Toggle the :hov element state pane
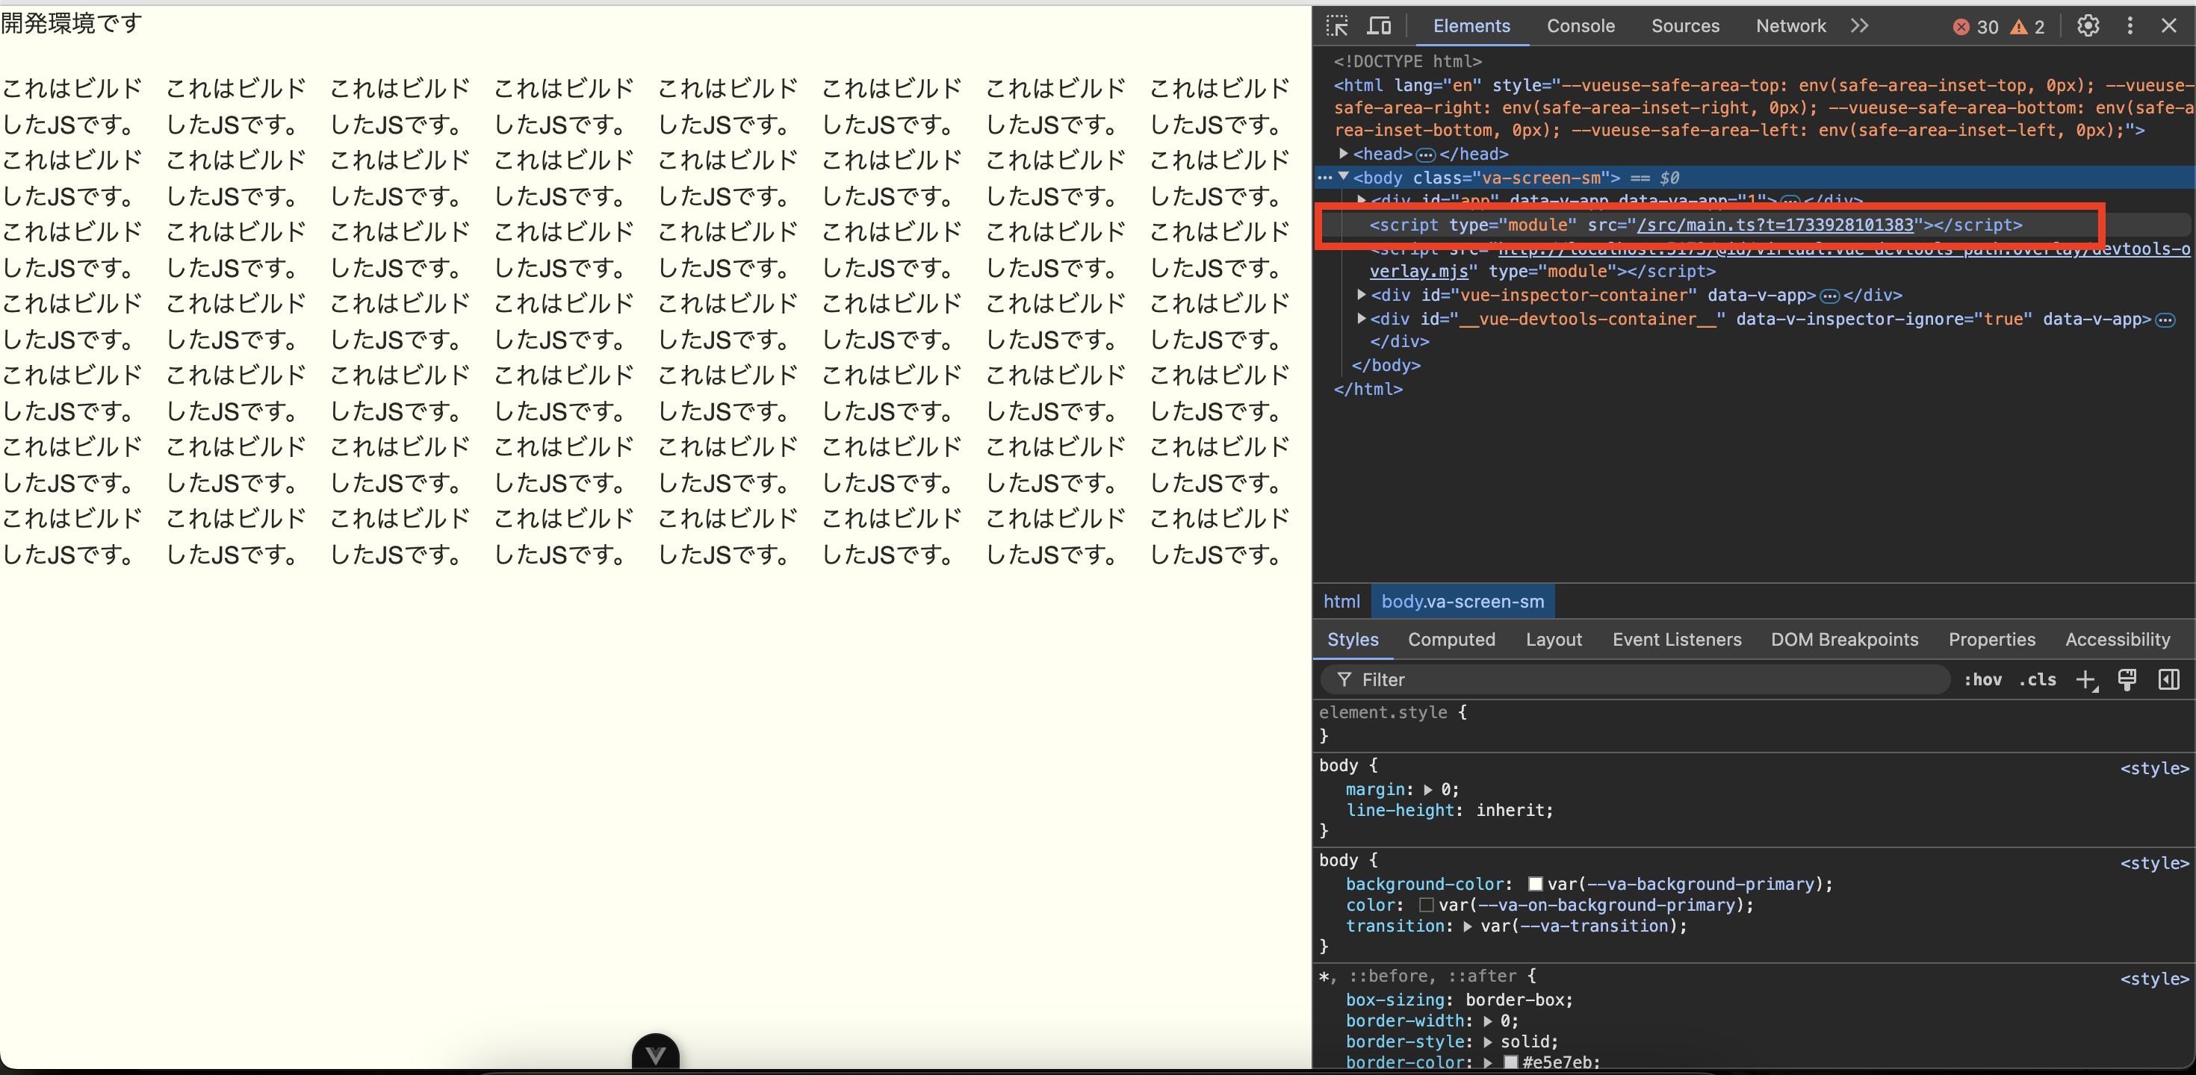This screenshot has width=2196, height=1075. click(1984, 680)
